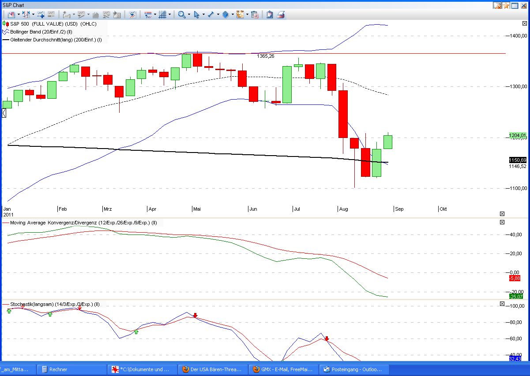530x376 pixels.
Task: Select the trend line drawing tool
Action: point(210,15)
